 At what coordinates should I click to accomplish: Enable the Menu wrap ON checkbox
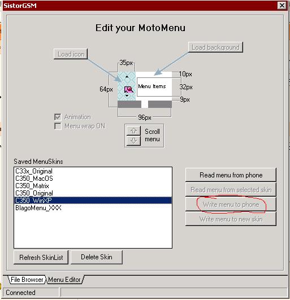[58, 126]
